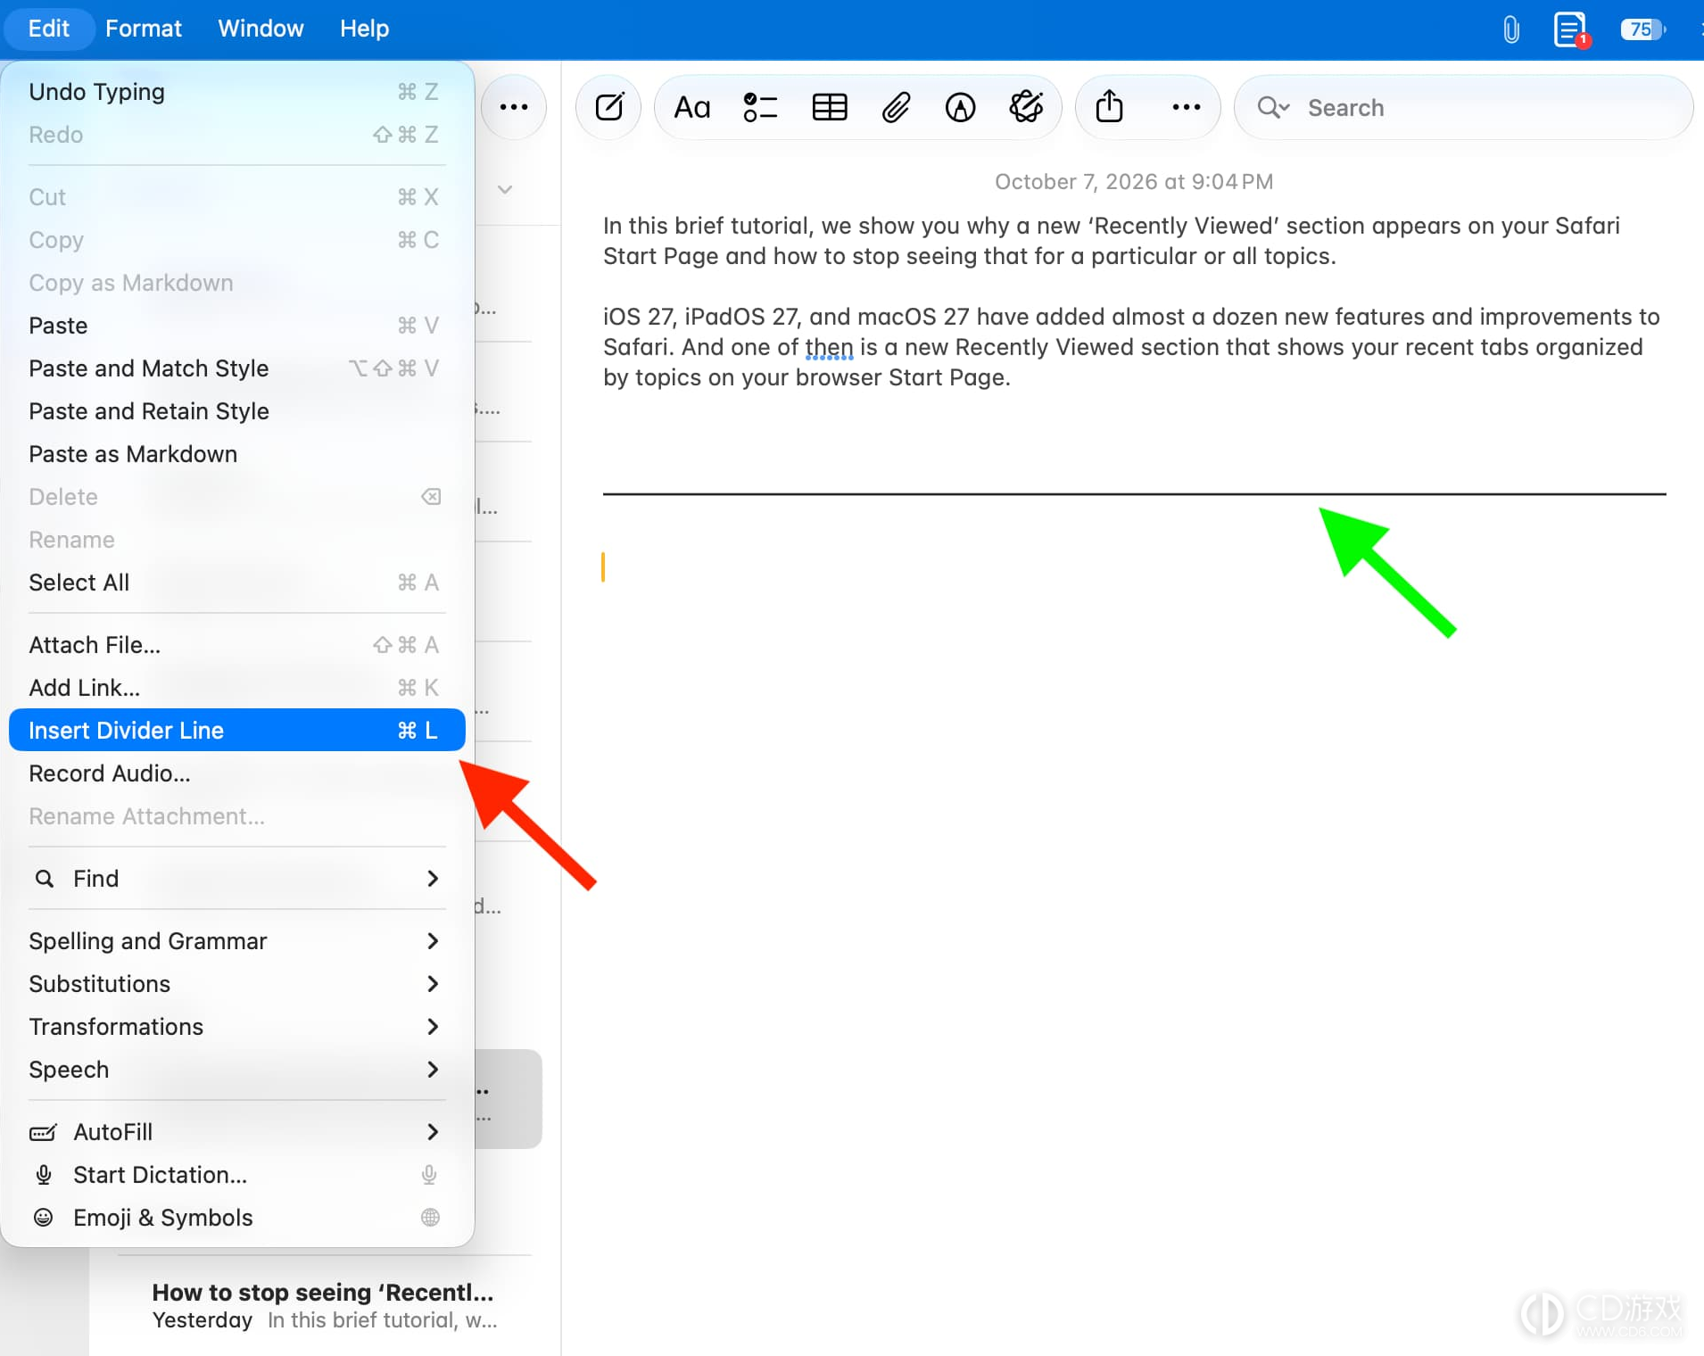Open the Aa text format options
The height and width of the screenshot is (1356, 1704).
692,107
